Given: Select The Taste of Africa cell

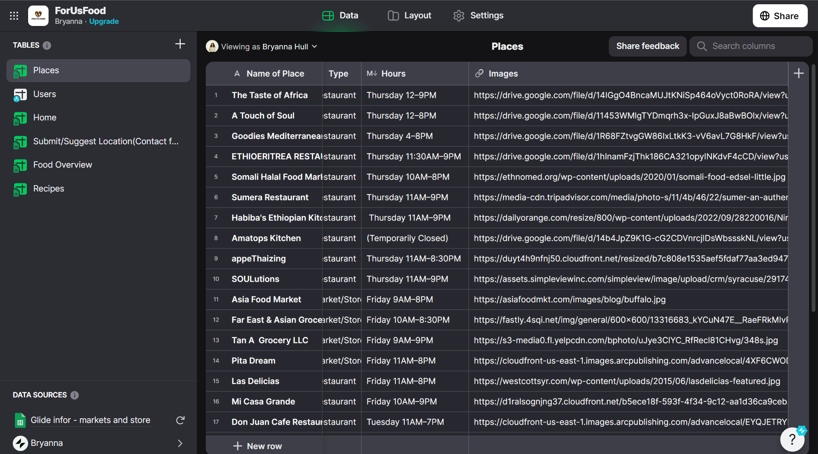Looking at the screenshot, I should pos(274,95).
